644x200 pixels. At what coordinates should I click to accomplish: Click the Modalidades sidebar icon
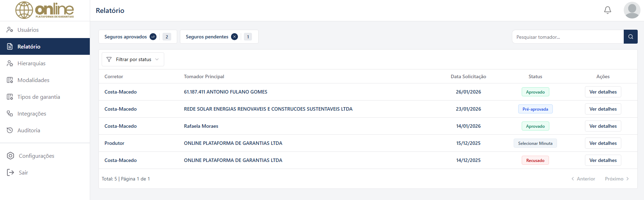tap(10, 80)
